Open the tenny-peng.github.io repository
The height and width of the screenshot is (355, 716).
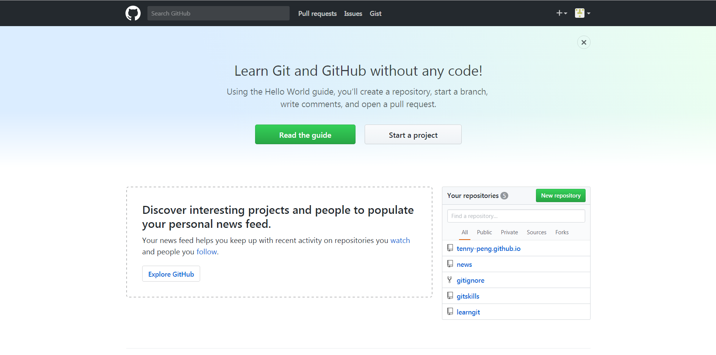click(x=488, y=249)
